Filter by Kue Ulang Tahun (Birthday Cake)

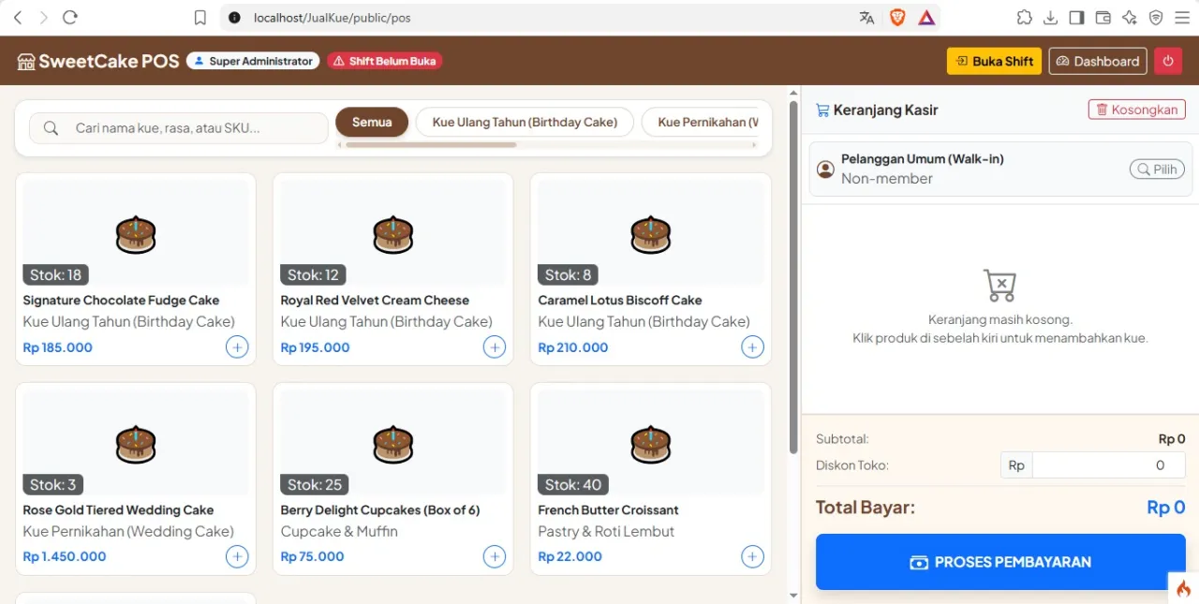coord(525,122)
